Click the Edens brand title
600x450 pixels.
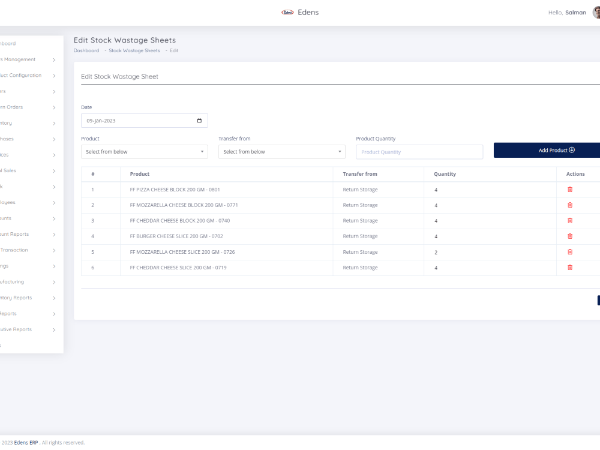pyautogui.click(x=308, y=12)
